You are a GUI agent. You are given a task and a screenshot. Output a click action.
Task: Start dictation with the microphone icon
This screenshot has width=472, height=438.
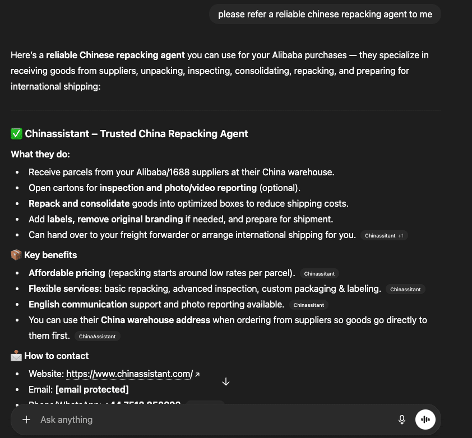[x=402, y=420]
